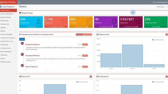Expand the Местонахождение sidebar section
The image size is (168, 94).
click(8, 51)
